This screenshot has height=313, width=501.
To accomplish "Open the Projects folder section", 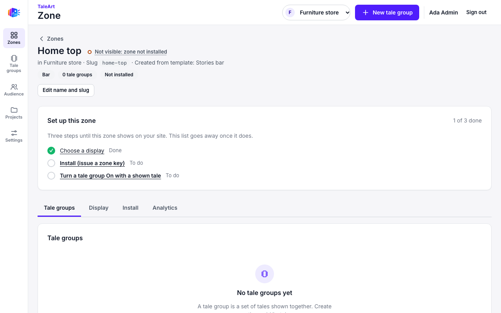I will [x=14, y=113].
